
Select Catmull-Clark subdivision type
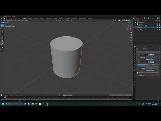142,65
